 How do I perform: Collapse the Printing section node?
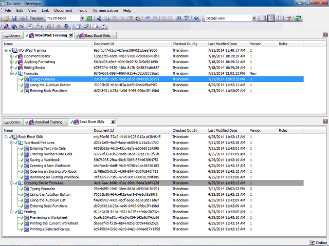pos(12,212)
